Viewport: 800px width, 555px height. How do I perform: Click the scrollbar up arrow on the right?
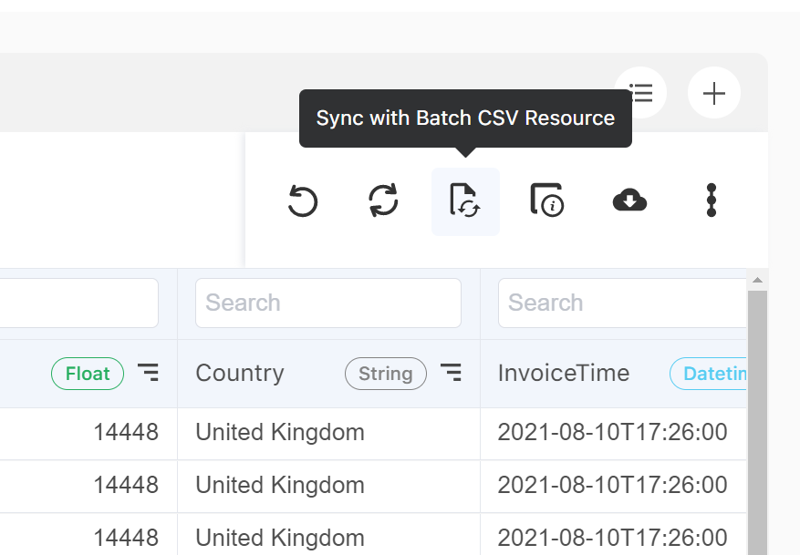coord(758,280)
